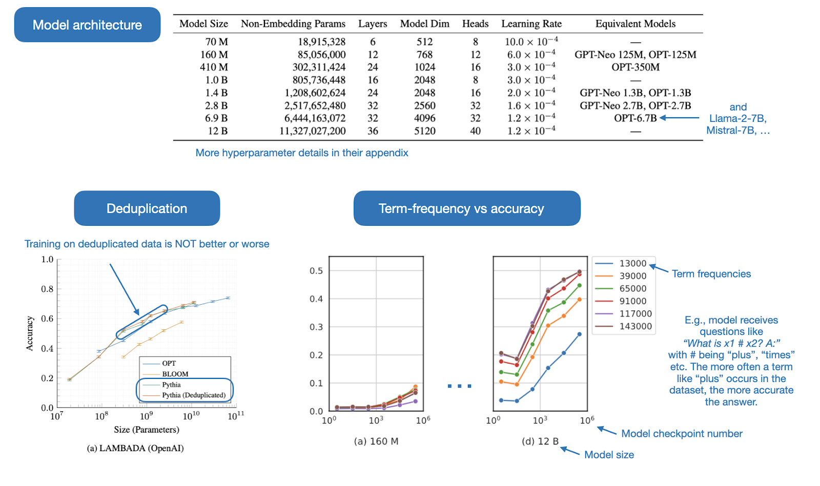Click the Pythia (Deduplicated) legend entry

193,395
